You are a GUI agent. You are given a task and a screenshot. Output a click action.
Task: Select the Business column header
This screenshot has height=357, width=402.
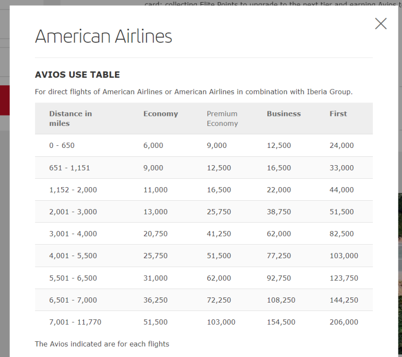click(283, 113)
